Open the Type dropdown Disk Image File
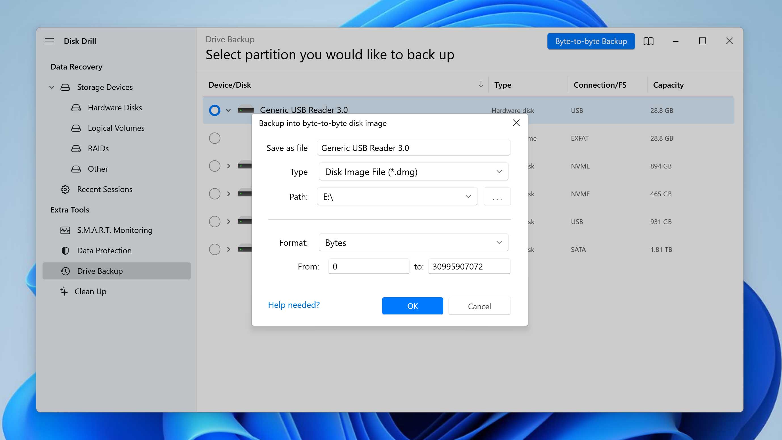The height and width of the screenshot is (440, 782). 414,172
